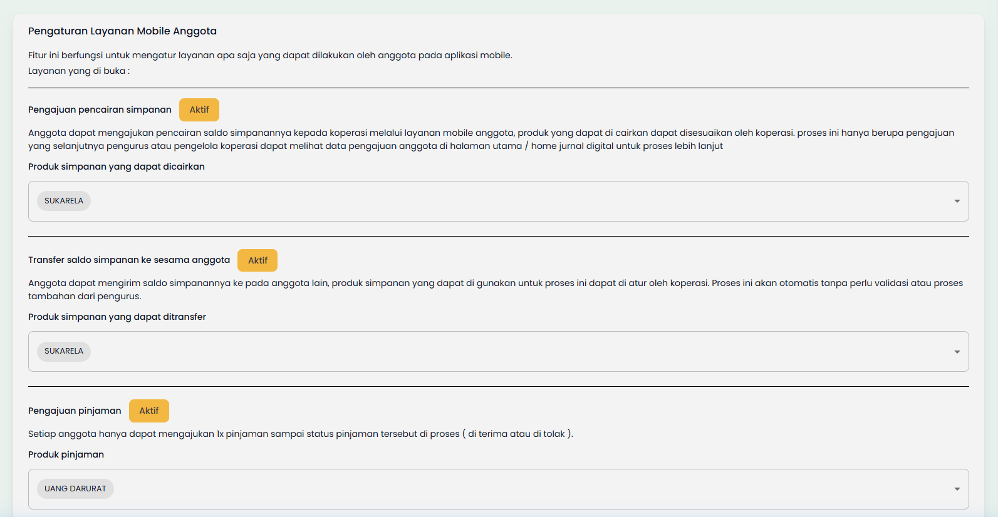This screenshot has width=998, height=517.
Task: Click the Transfer saldo simpanan ke sesama anggota label
Action: [129, 260]
